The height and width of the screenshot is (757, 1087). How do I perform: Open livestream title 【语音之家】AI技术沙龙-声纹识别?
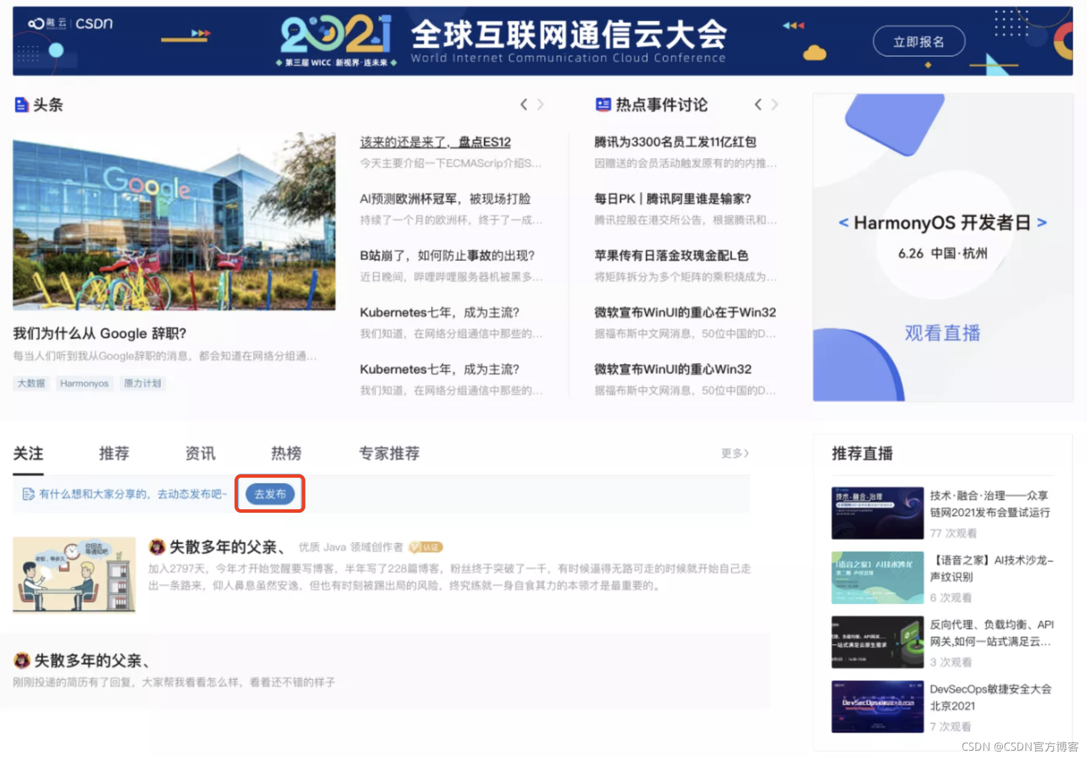[x=991, y=568]
